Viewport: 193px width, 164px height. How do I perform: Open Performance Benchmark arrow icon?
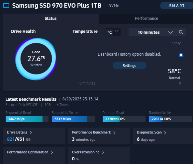114,133
